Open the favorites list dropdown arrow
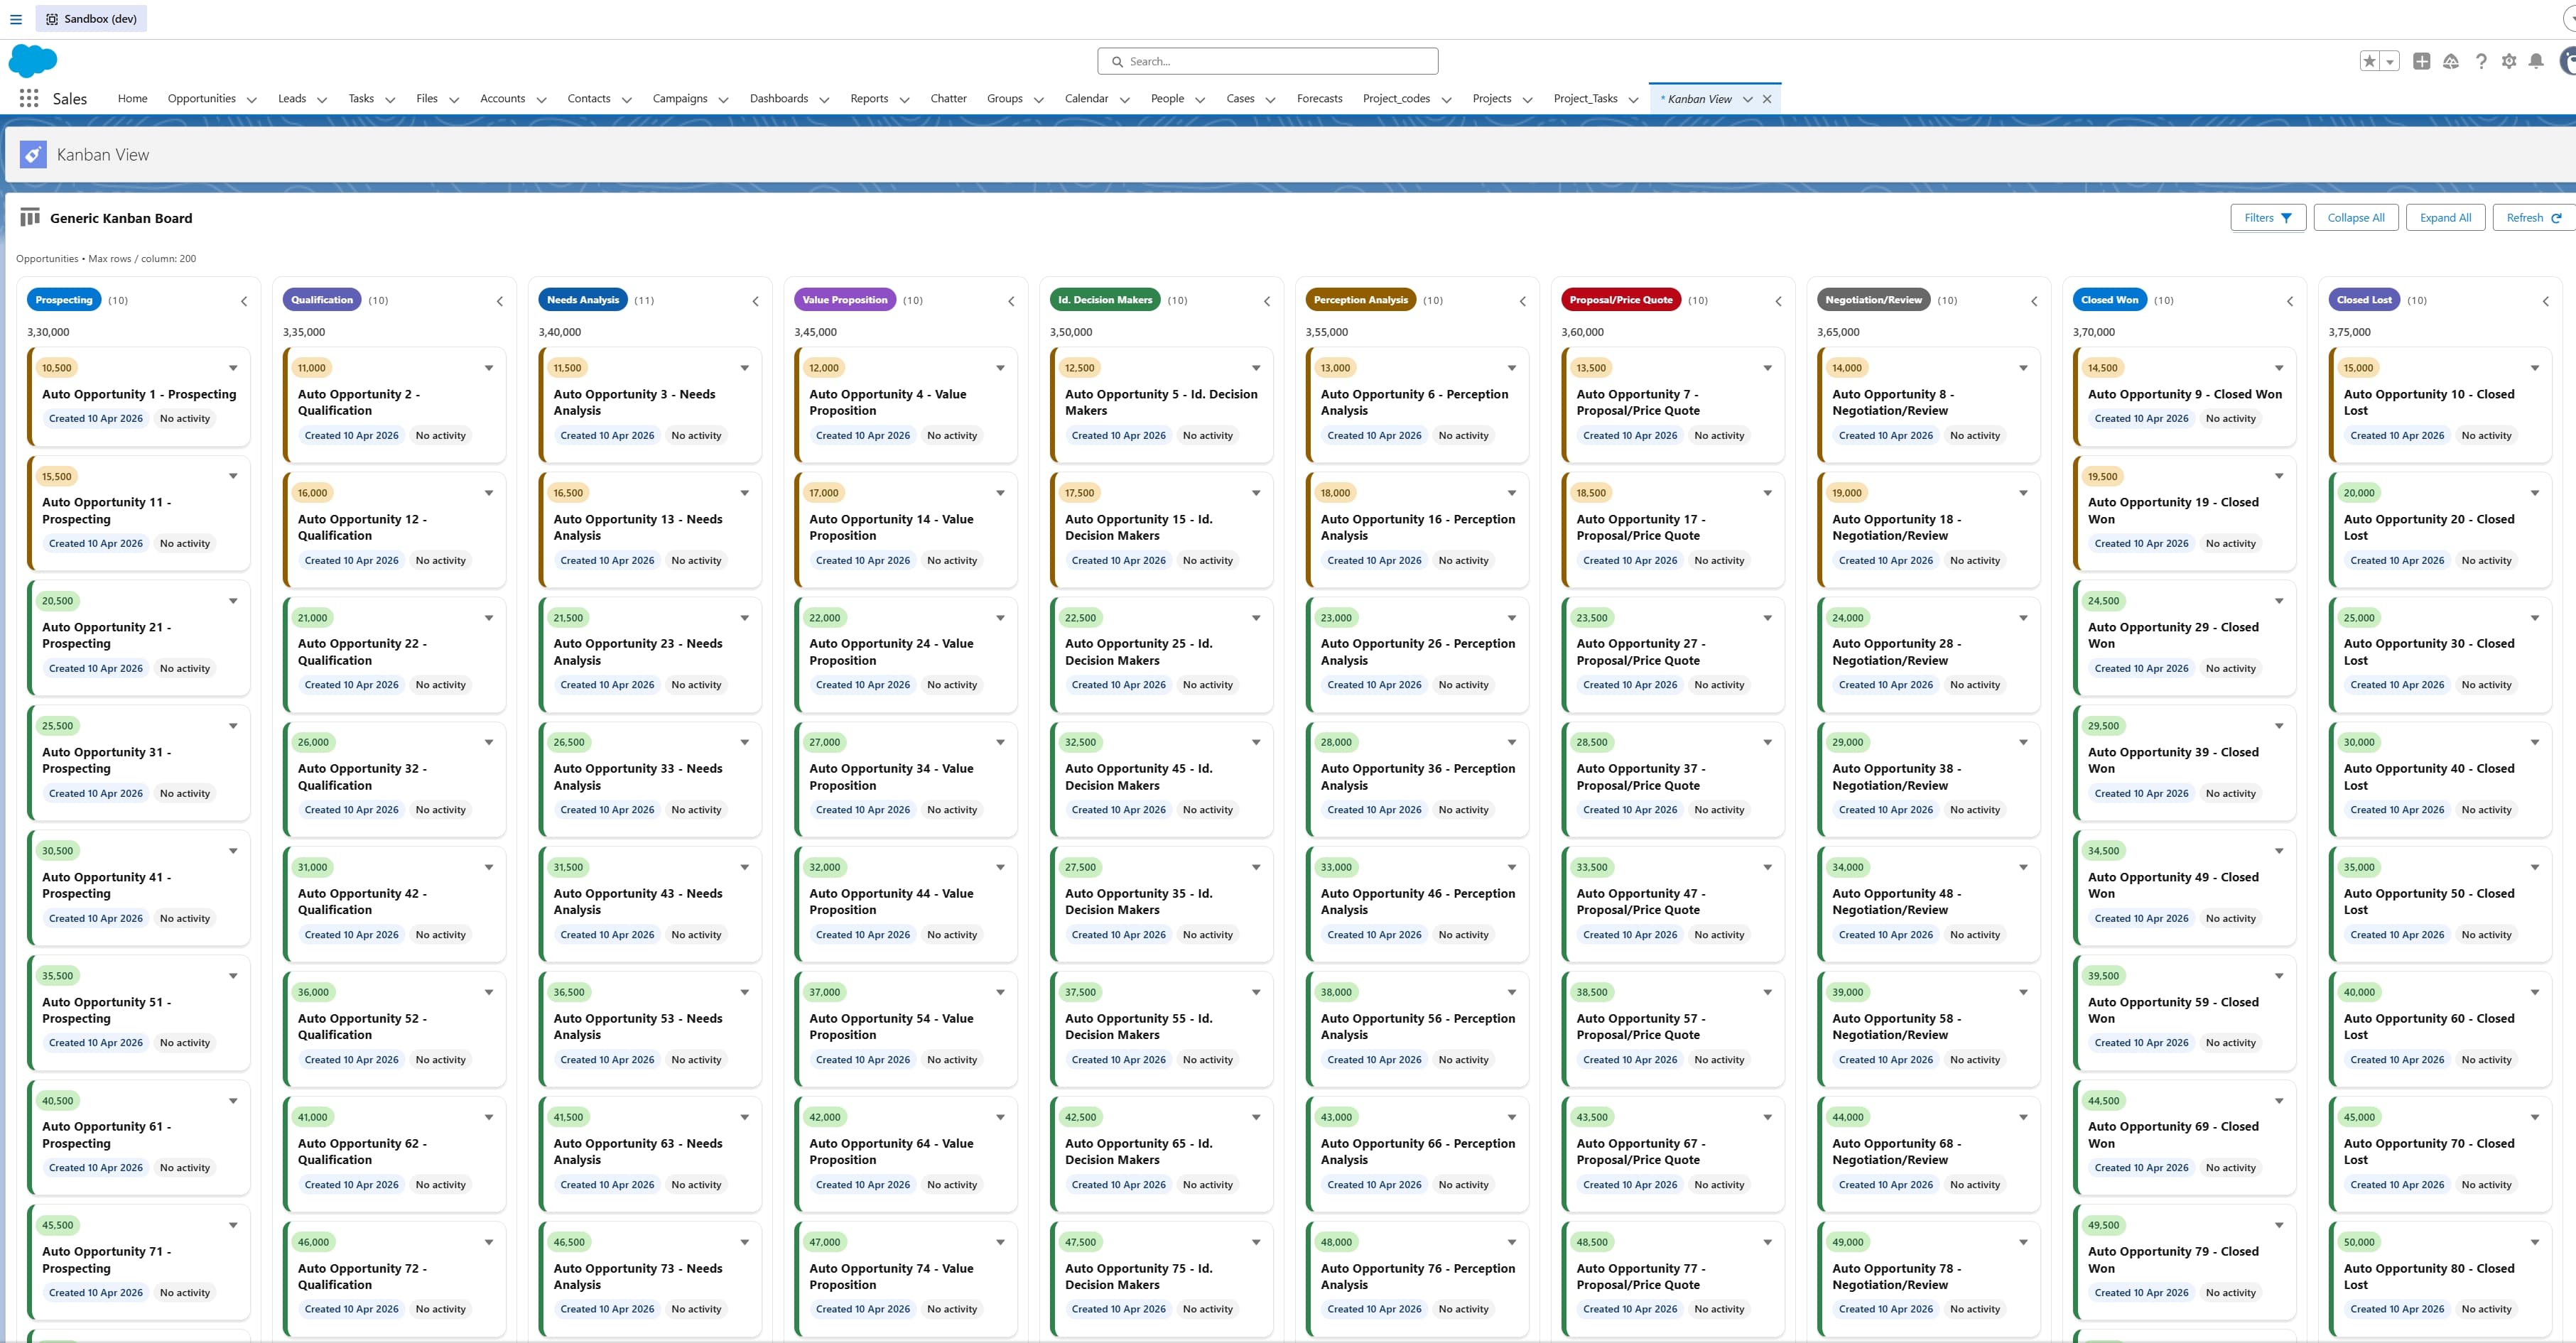The height and width of the screenshot is (1343, 2576). (2390, 61)
